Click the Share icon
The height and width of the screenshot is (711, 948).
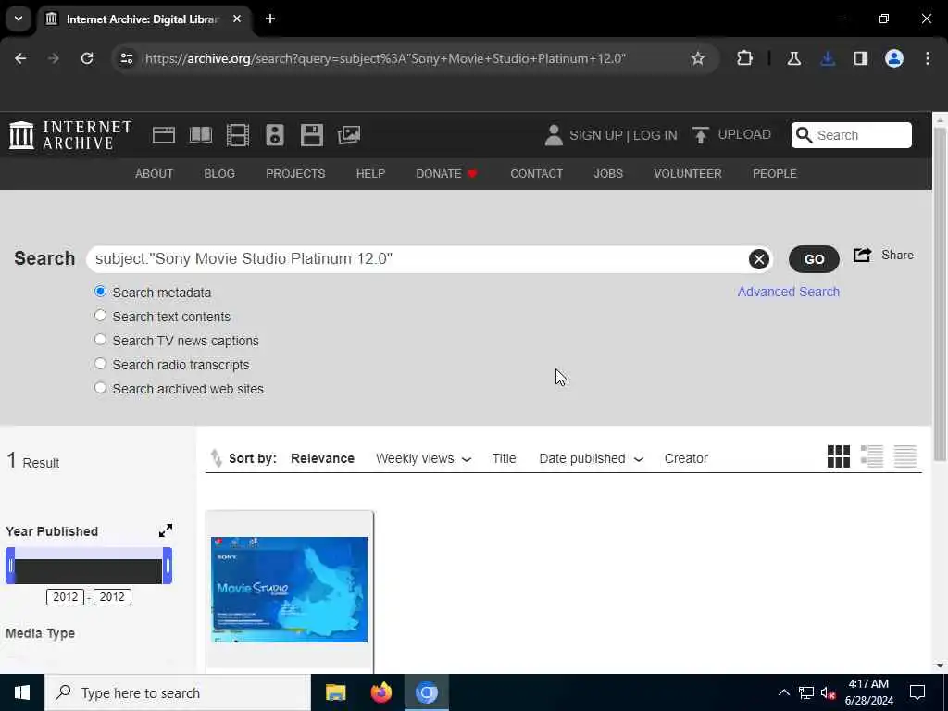click(x=862, y=255)
